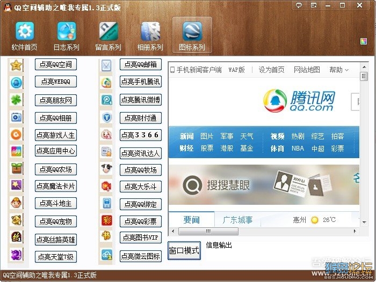Click the 财付通 shield icon

click(106, 117)
